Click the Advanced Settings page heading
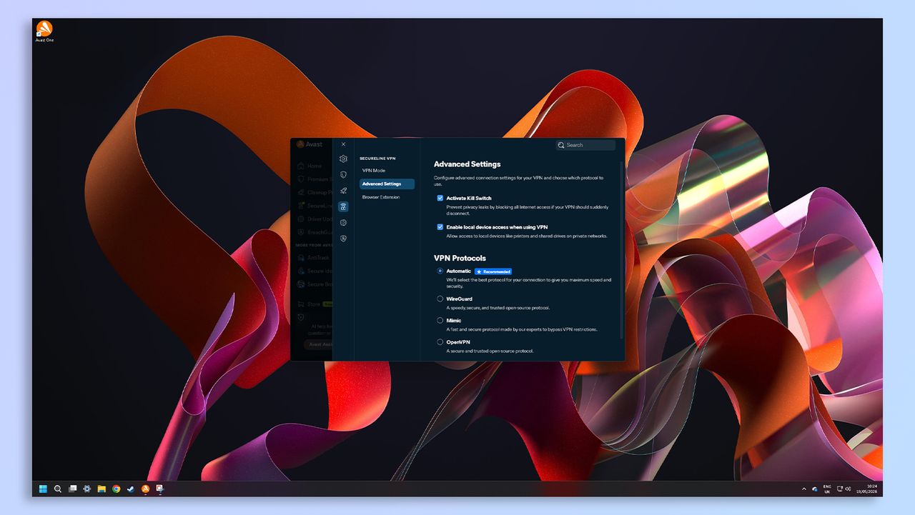Image resolution: width=915 pixels, height=515 pixels. pos(467,164)
